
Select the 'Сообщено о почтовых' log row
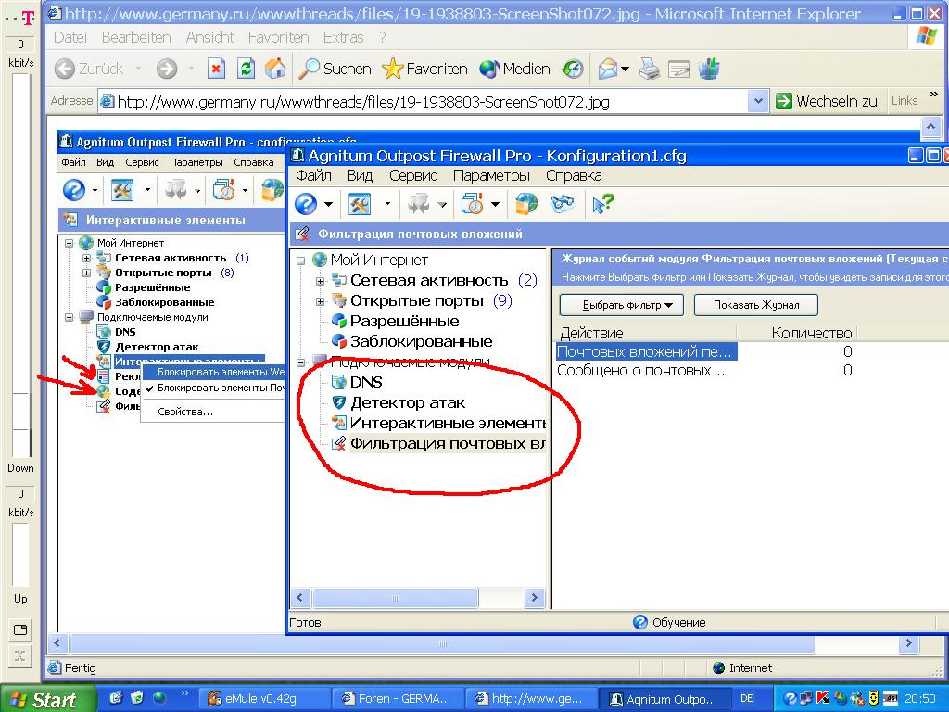643,371
